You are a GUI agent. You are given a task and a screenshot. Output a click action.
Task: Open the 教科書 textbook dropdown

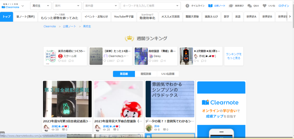[x=101, y=6]
